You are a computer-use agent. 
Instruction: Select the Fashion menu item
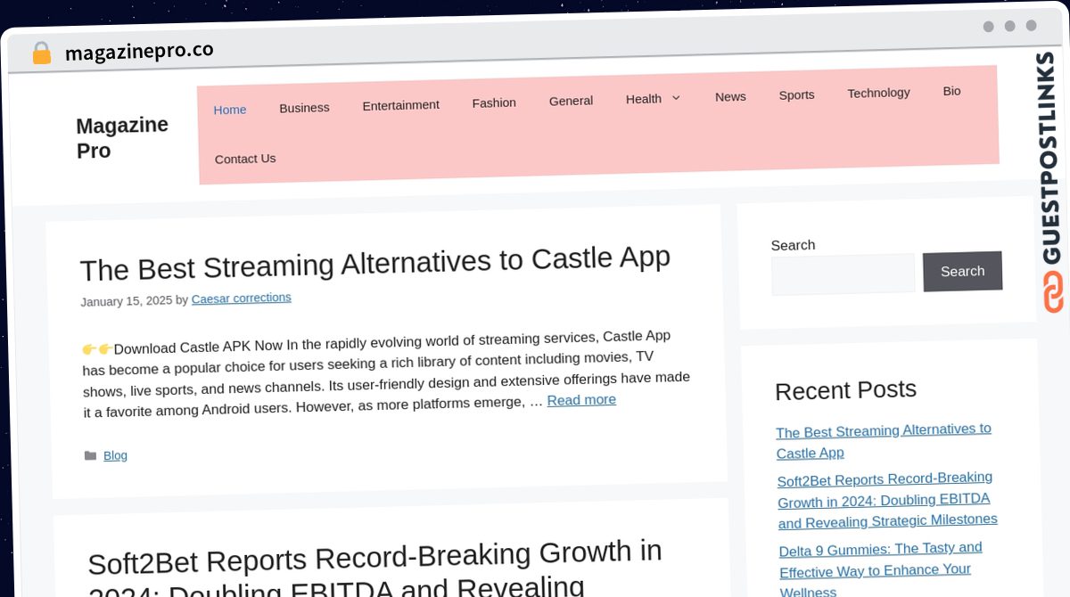click(x=494, y=102)
